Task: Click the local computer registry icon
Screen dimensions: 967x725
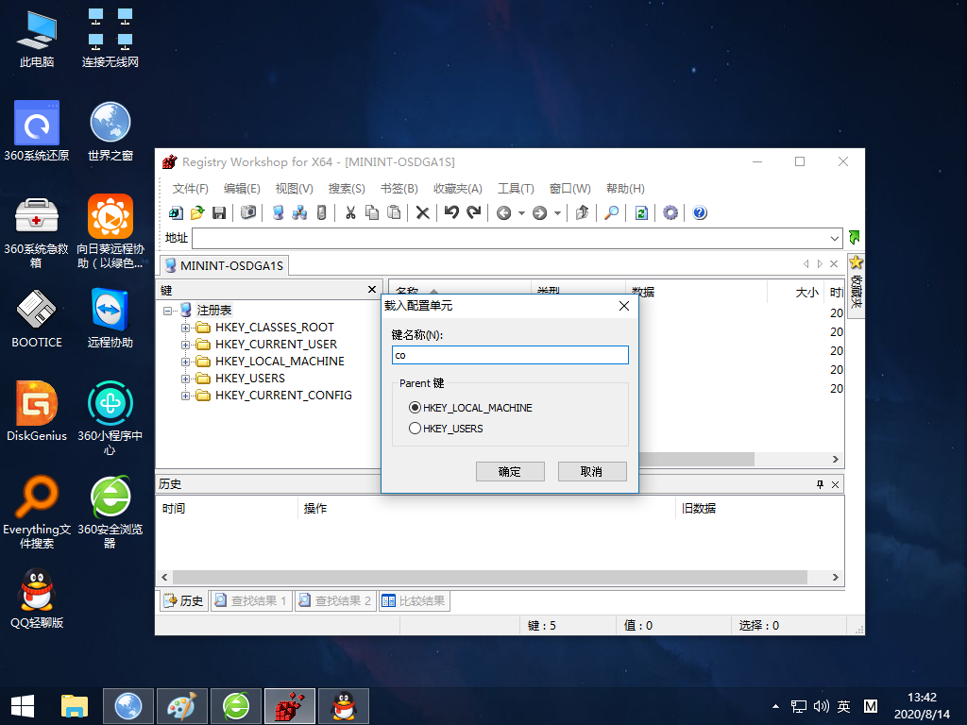Action: tap(279, 212)
